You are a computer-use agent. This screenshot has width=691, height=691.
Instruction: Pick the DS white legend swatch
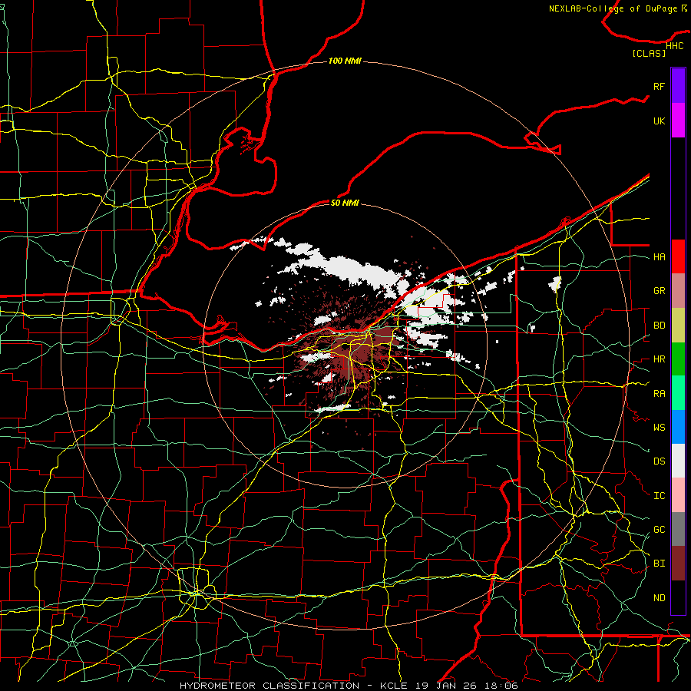point(678,461)
